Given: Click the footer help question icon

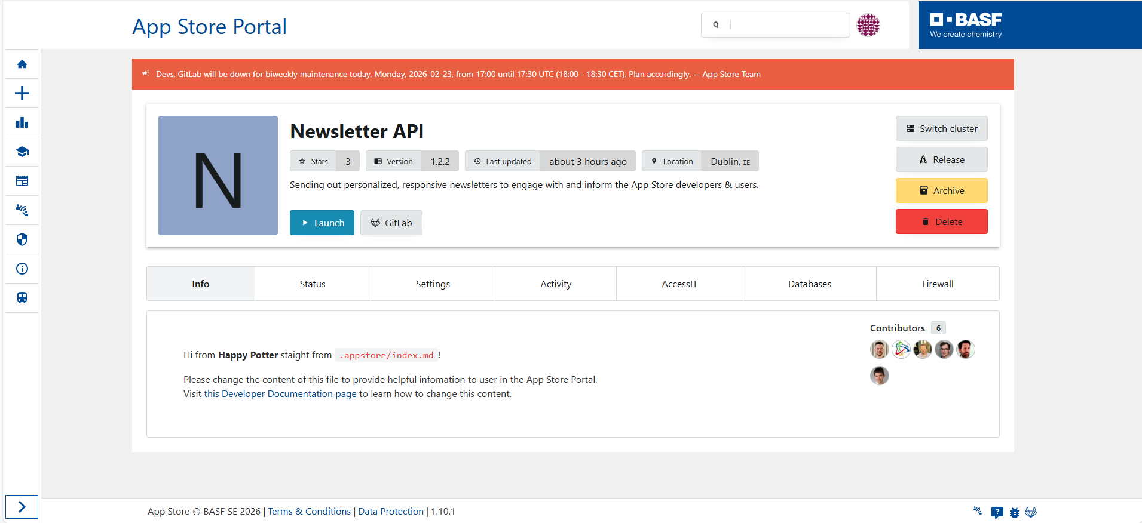Looking at the screenshot, I should coord(997,512).
